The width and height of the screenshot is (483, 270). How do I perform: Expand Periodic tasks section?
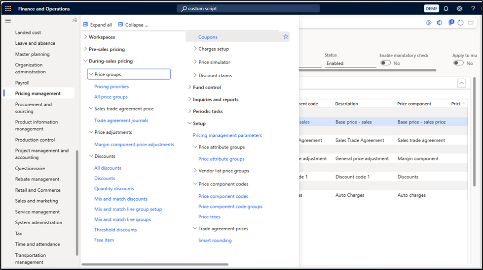point(189,111)
